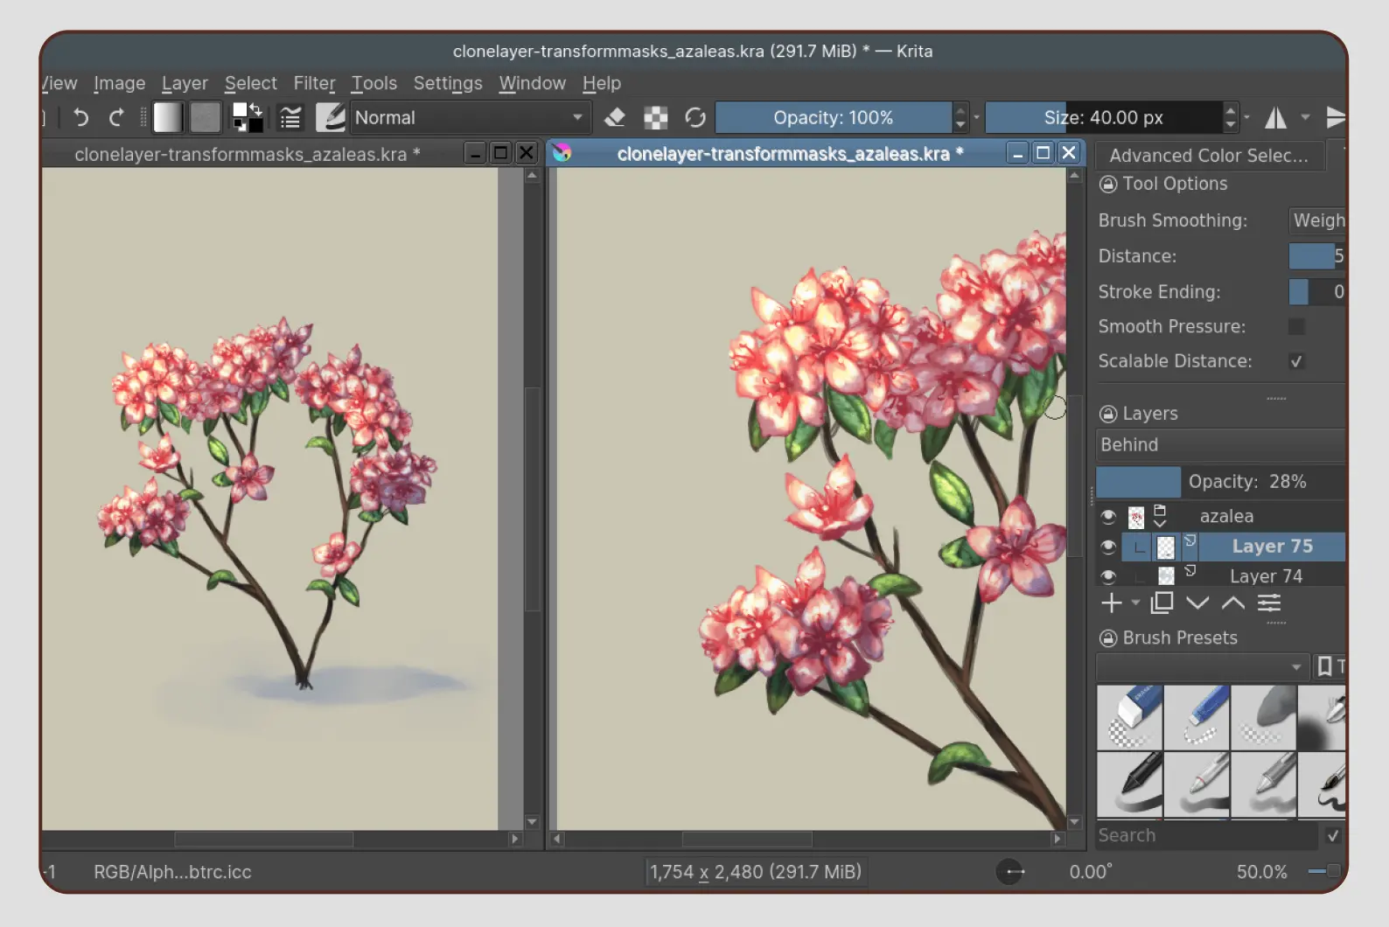This screenshot has height=927, width=1389.
Task: Enable the Smooth Pressure checkbox
Action: tap(1296, 326)
